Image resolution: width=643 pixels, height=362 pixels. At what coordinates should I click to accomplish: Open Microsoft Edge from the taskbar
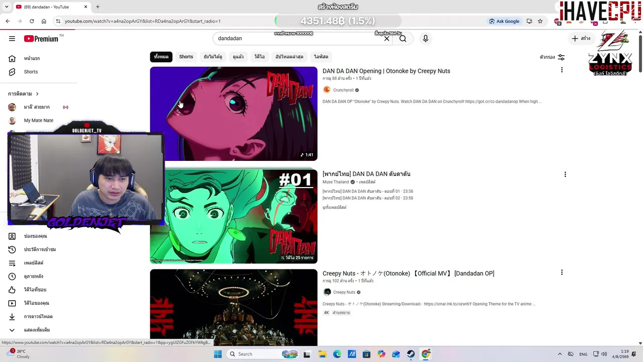pyautogui.click(x=337, y=354)
